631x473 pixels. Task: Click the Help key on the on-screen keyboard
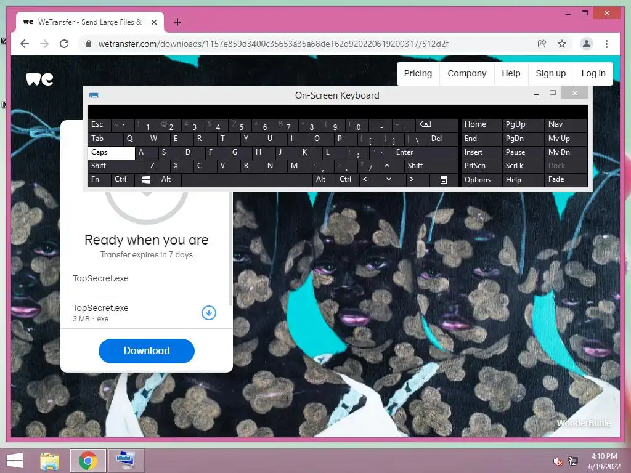click(x=523, y=179)
